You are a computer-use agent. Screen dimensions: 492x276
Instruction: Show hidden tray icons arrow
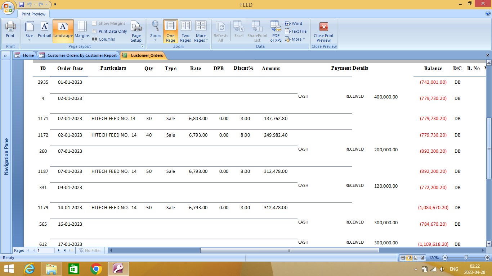tap(416, 269)
